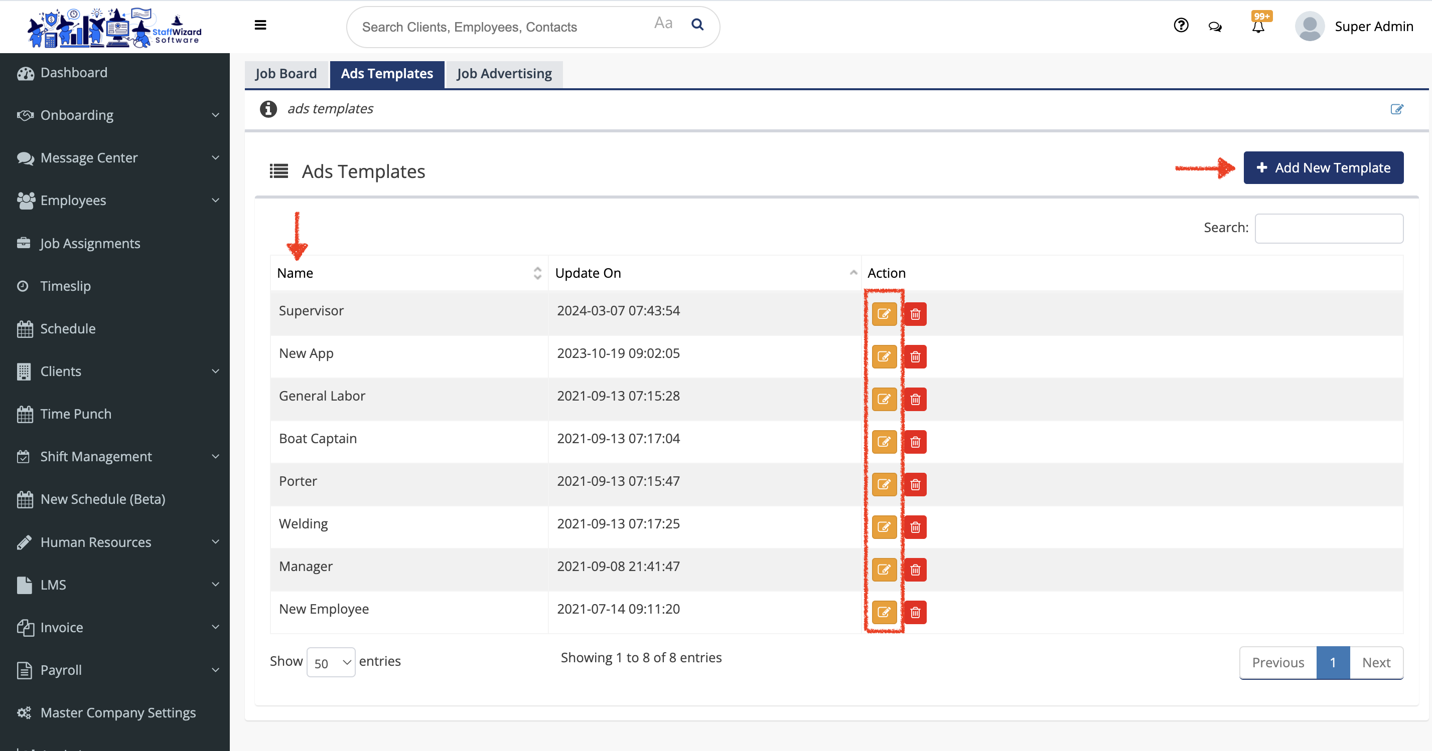Open chat messages icon in header
The image size is (1432, 751).
[x=1215, y=27]
